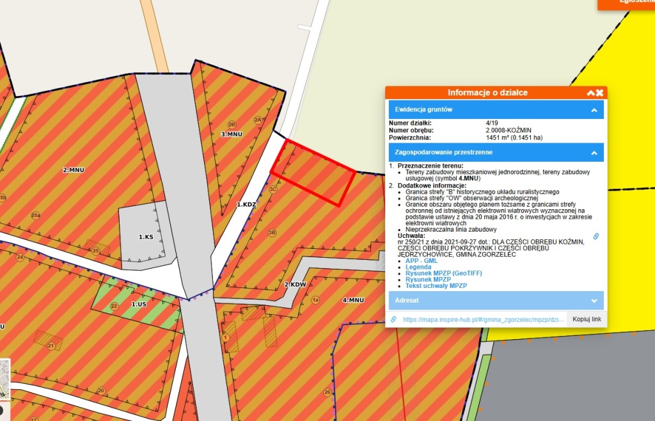Screen dimensions: 655x421
Task: Open the Legenda link
Action: click(418, 267)
